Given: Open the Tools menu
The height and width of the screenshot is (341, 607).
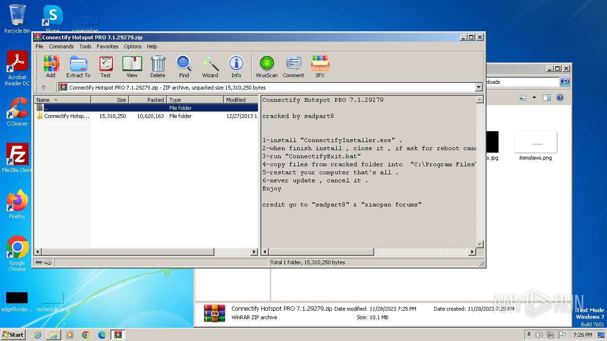Looking at the screenshot, I should 85,46.
